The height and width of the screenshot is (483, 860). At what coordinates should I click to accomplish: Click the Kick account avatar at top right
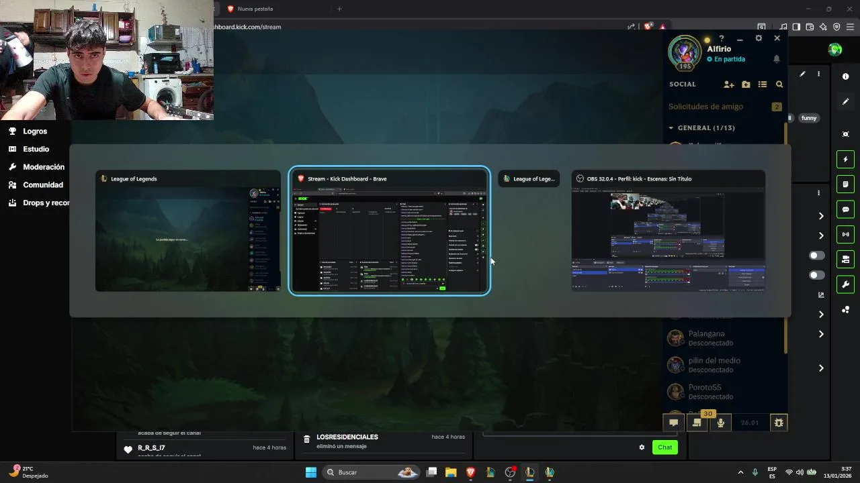tap(835, 50)
